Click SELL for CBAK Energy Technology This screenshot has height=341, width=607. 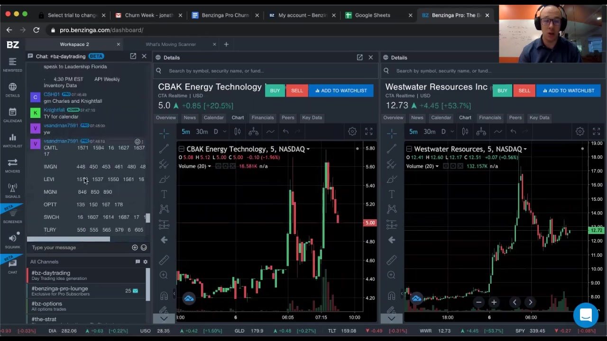[x=297, y=90]
